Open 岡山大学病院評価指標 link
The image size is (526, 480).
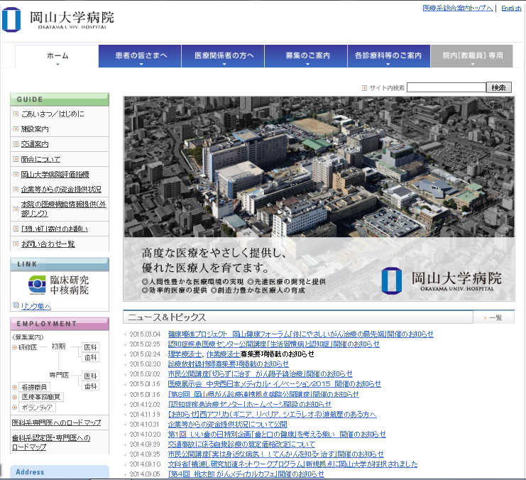coord(55,174)
